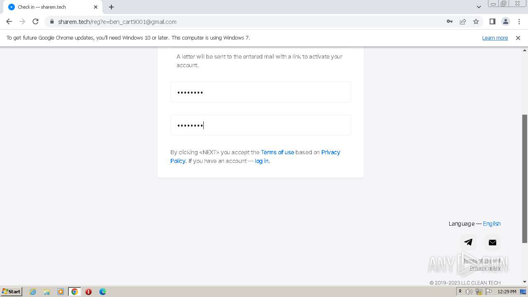Image resolution: width=528 pixels, height=297 pixels.
Task: Click the page vertical scrollbar thumb
Action: 525,179
